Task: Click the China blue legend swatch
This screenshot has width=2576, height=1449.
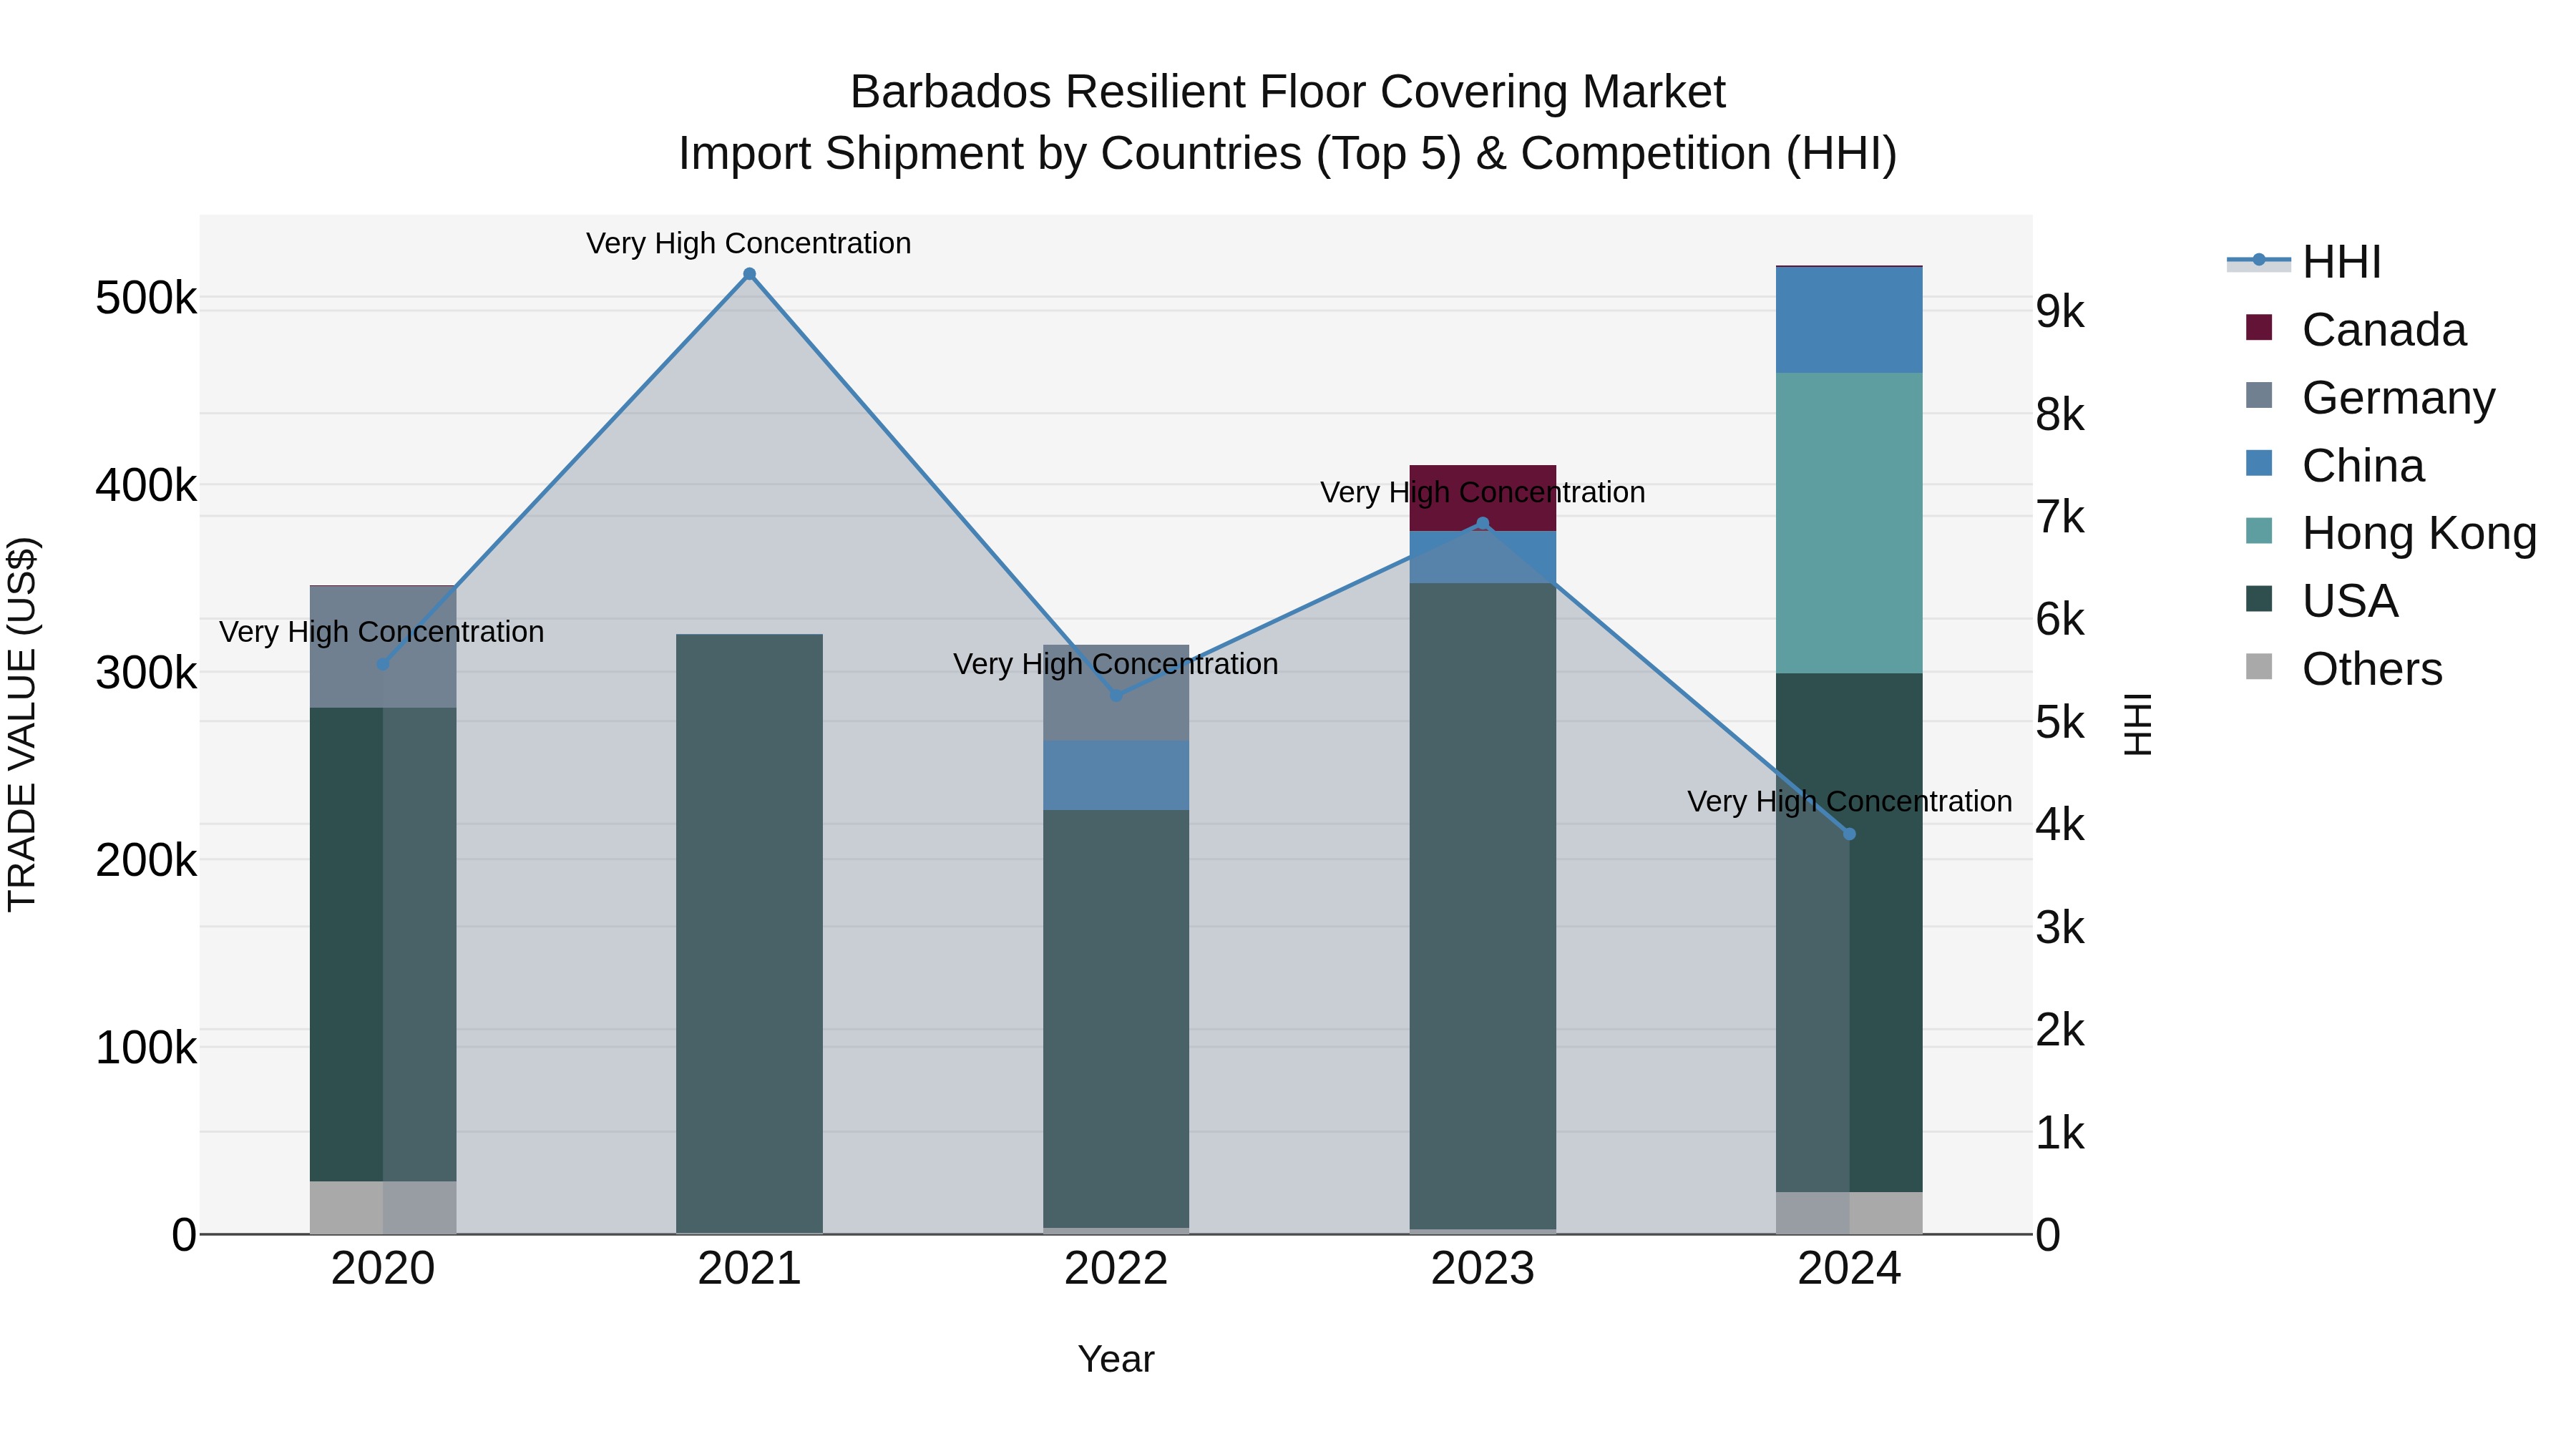Action: pos(2259,463)
